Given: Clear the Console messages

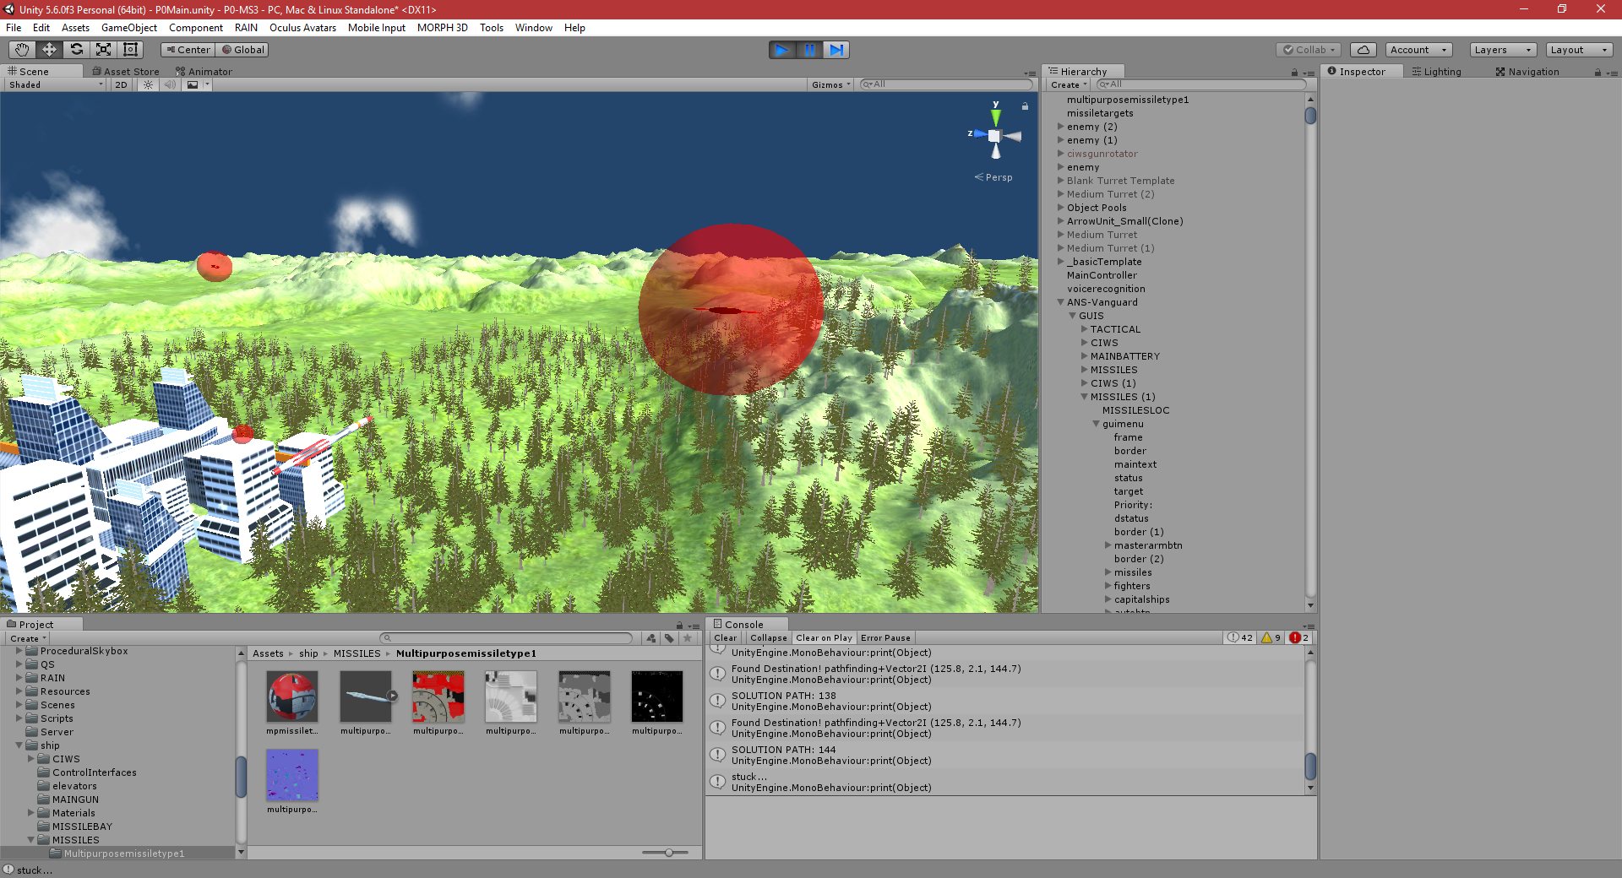Looking at the screenshot, I should tap(724, 637).
